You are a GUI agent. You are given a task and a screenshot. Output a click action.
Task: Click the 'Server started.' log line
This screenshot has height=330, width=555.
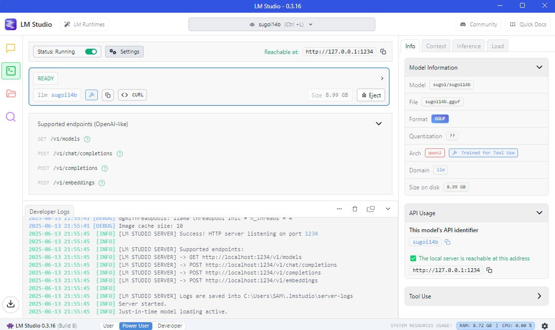coord(142,304)
